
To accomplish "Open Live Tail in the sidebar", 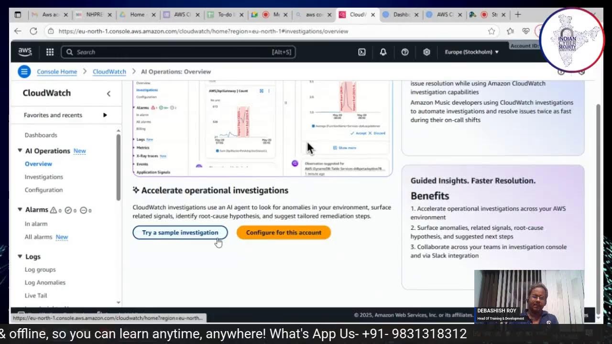I will [36, 295].
